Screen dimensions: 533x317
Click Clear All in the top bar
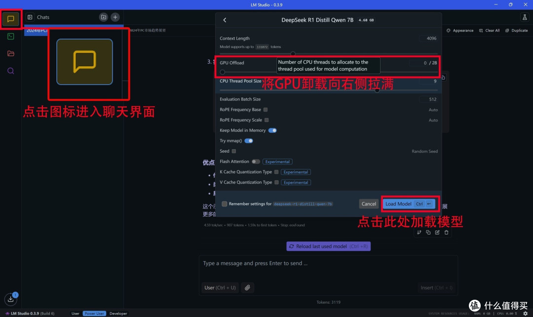coord(489,30)
